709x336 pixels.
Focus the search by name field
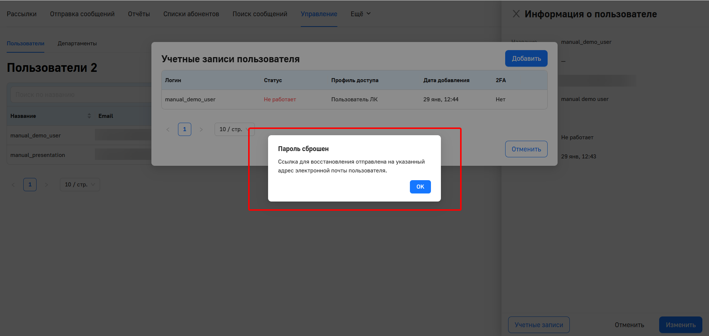[x=81, y=95]
